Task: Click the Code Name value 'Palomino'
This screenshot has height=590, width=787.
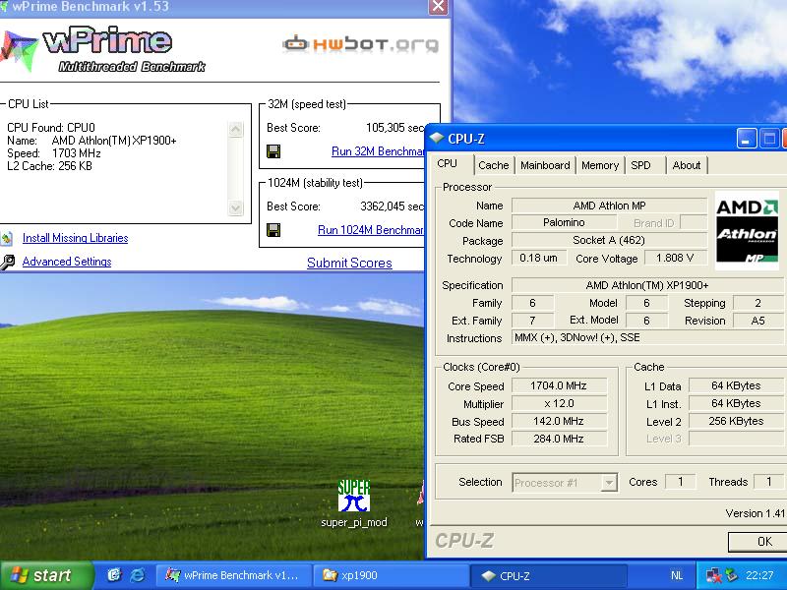Action: point(564,222)
